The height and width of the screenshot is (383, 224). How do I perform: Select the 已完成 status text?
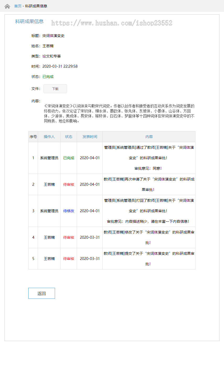[48, 77]
